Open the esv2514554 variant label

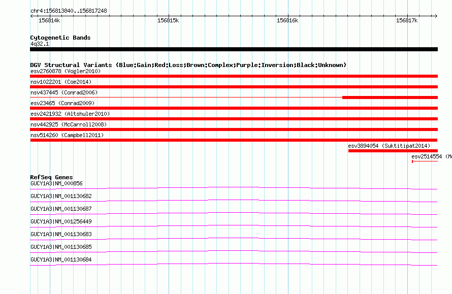432,157
